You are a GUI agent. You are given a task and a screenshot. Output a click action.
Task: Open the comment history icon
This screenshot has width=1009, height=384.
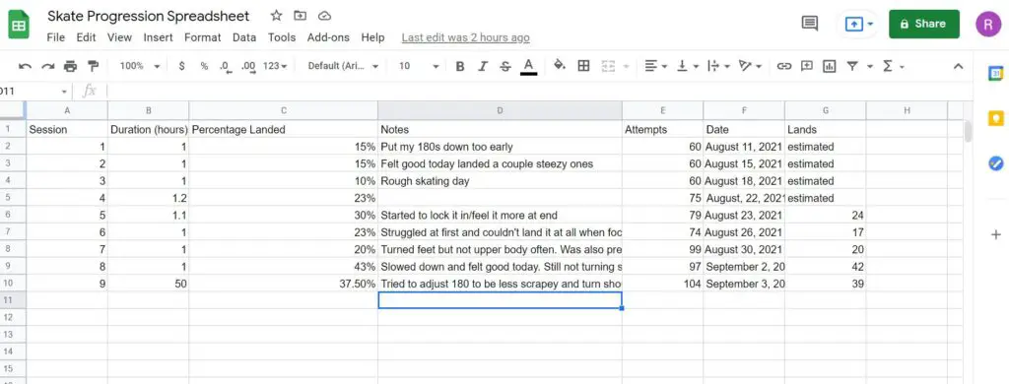pyautogui.click(x=810, y=24)
